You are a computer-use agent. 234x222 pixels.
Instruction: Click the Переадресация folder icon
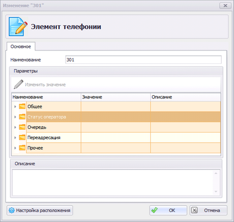click(x=22, y=137)
